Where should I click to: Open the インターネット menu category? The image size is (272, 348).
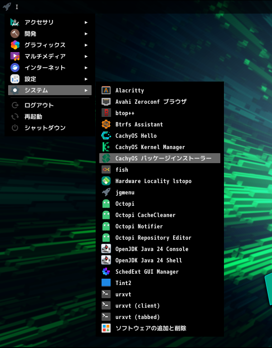point(50,68)
